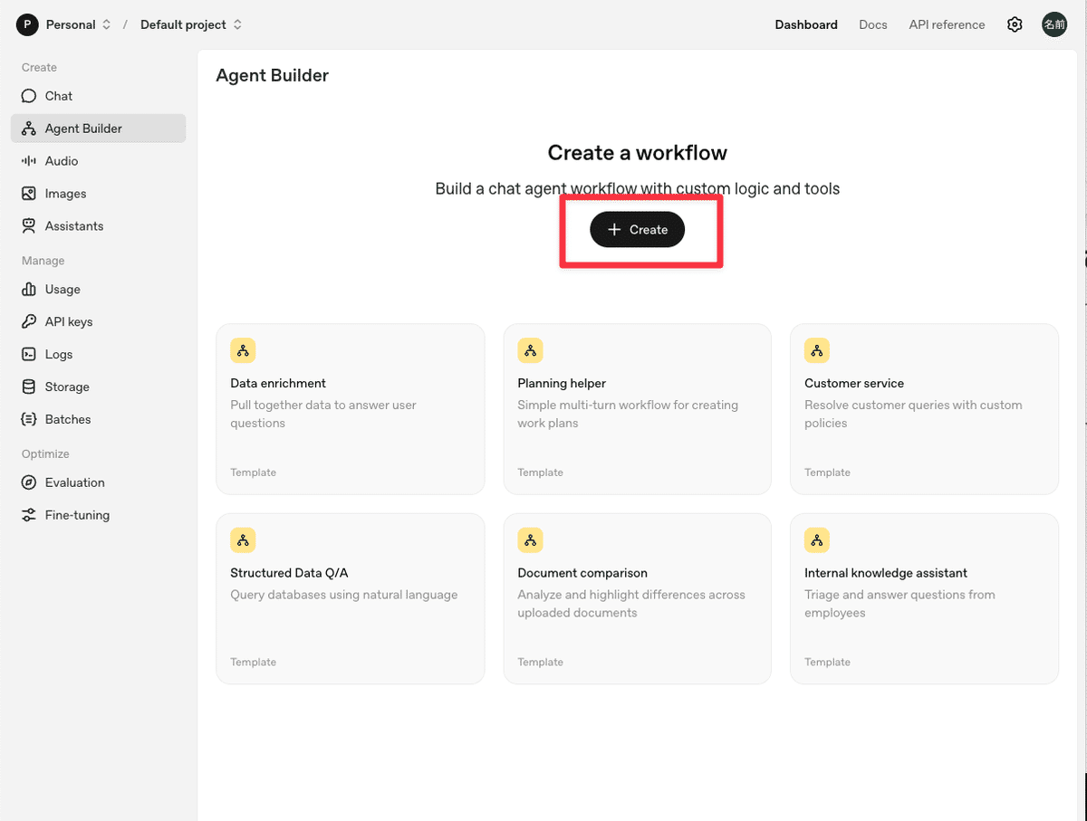Expand the Default project selector
Image resolution: width=1087 pixels, height=821 pixels.
point(191,25)
